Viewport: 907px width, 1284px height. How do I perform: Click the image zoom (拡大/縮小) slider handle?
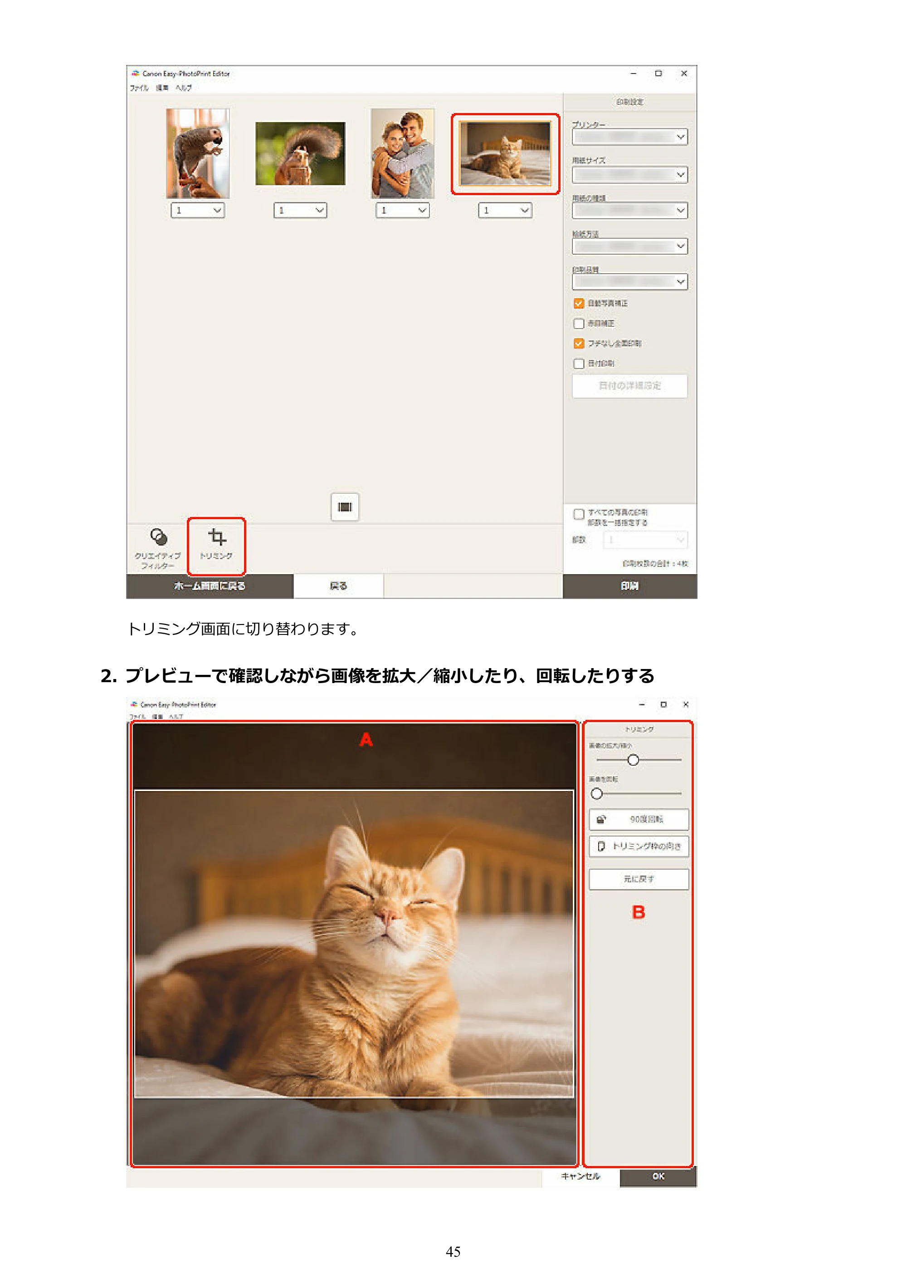pos(633,760)
